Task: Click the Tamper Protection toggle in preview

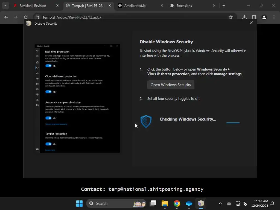Action: point(48,144)
